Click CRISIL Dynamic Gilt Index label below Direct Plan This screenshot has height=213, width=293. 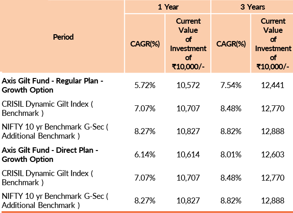(48, 178)
